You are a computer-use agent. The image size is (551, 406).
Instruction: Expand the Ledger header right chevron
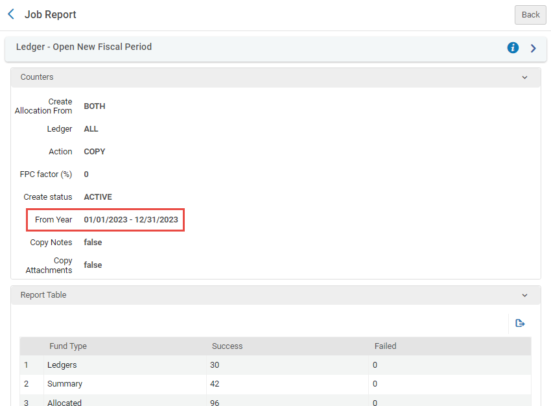click(533, 48)
